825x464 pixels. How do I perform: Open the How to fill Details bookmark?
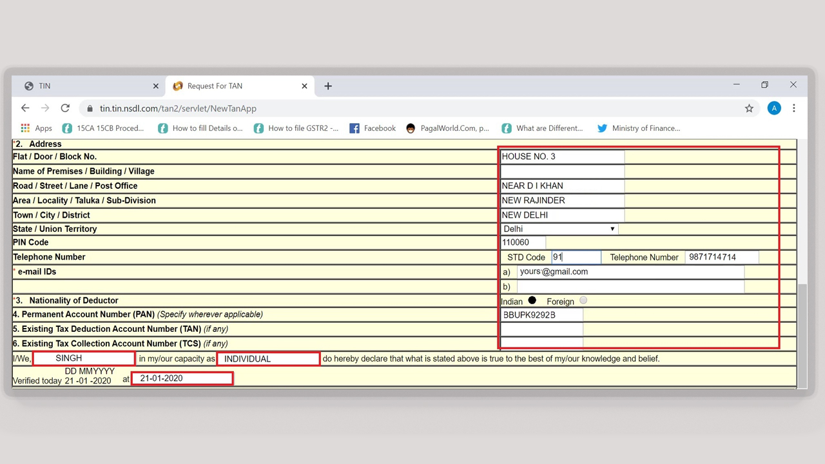tap(200, 128)
